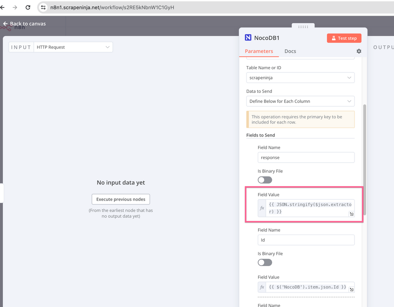This screenshot has width=394, height=307.
Task: Open node settings gear icon
Action: pyautogui.click(x=359, y=51)
